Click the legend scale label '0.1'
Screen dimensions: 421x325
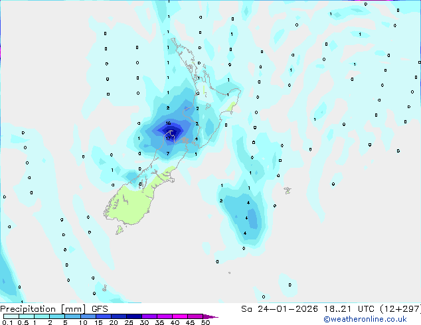(x=7, y=322)
